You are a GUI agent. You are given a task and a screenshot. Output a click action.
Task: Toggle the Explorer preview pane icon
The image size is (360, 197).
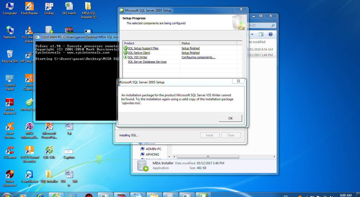[x=261, y=34]
